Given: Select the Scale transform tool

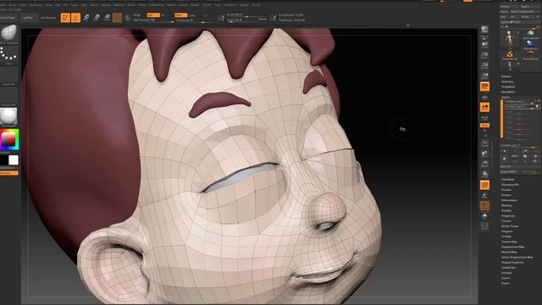Looking at the screenshot, I should point(97,18).
